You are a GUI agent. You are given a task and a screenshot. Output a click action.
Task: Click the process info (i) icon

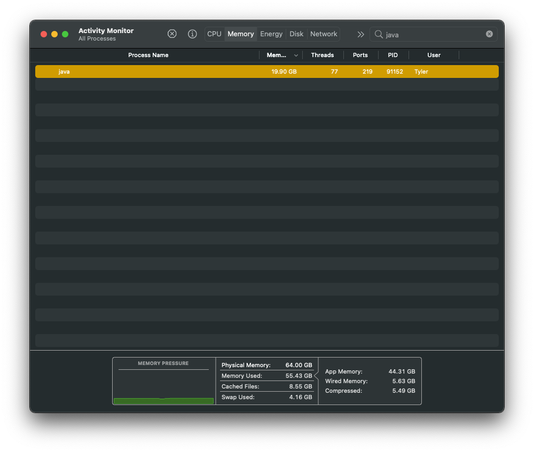pyautogui.click(x=192, y=34)
